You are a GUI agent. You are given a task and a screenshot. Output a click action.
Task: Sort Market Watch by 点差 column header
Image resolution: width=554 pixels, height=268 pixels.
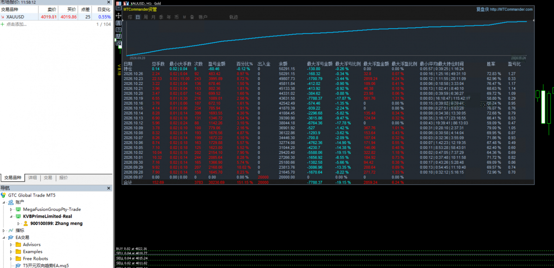85,10
